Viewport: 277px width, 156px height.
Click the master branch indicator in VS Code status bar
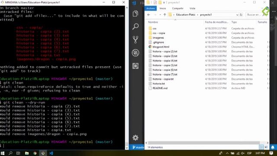click(138, 147)
